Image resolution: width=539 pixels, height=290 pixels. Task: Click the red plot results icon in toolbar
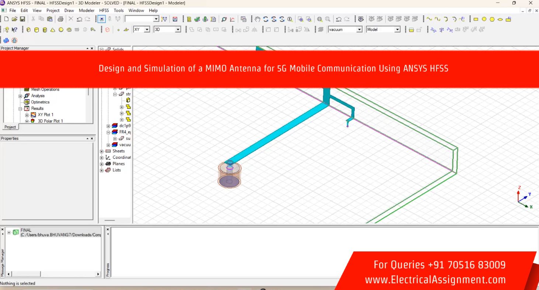[x=232, y=19]
